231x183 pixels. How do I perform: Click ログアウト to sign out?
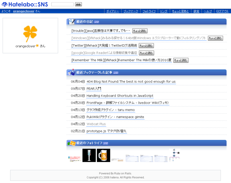point(223,11)
